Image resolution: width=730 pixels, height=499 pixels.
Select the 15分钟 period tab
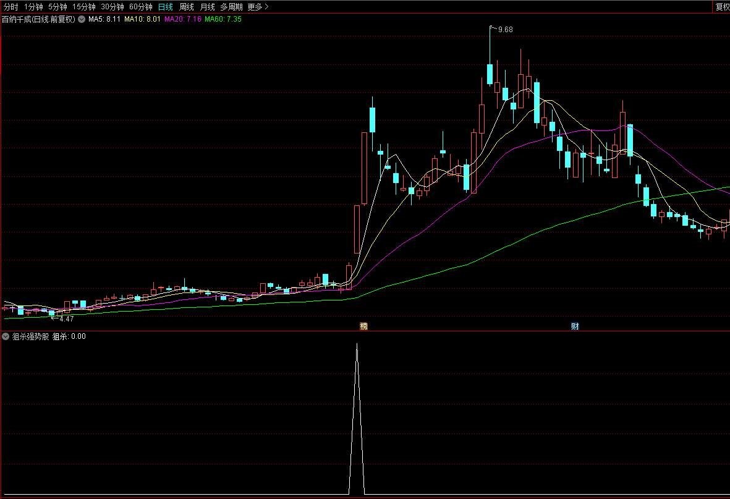tap(84, 7)
